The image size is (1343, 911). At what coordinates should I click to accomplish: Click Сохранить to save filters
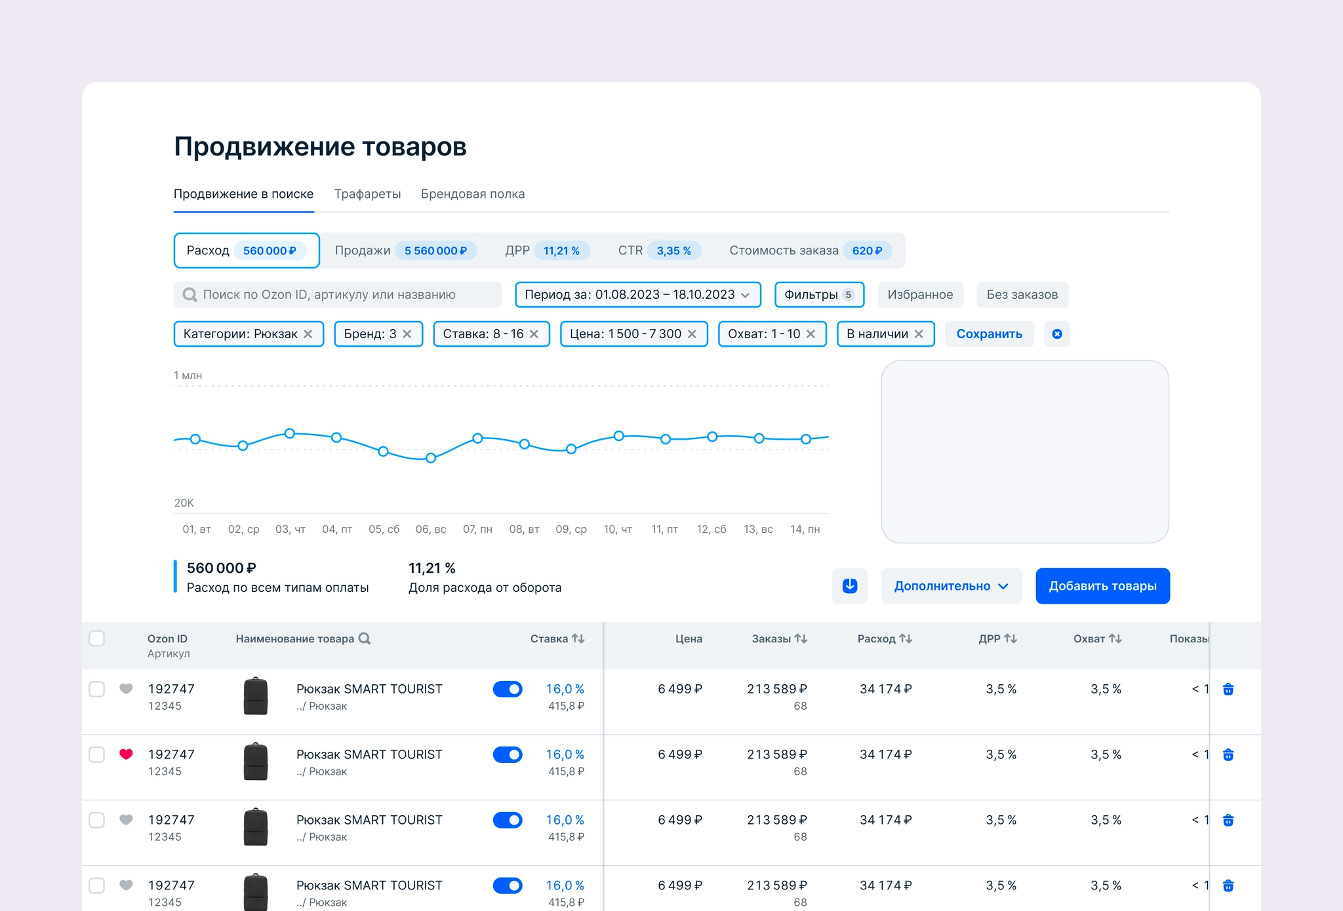[989, 334]
